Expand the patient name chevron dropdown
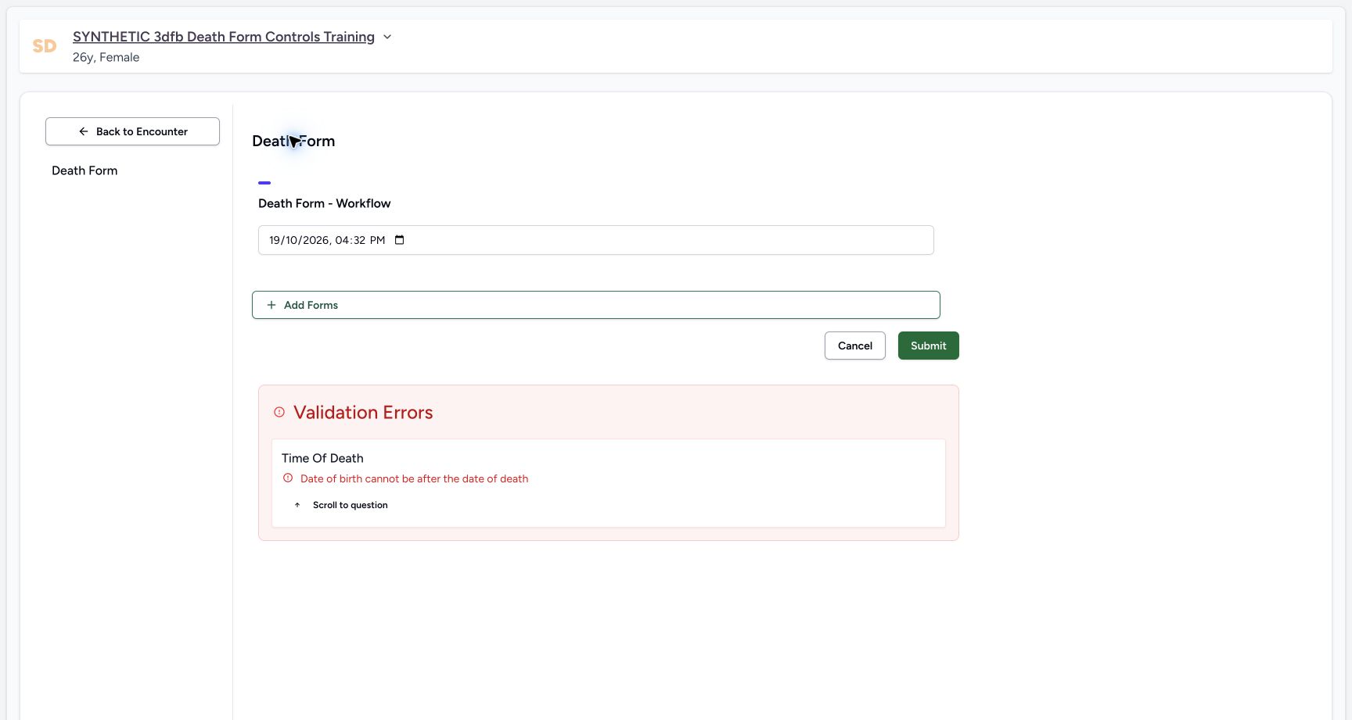 387,37
